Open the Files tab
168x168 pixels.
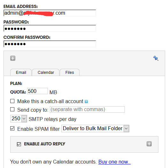[x=70, y=73]
